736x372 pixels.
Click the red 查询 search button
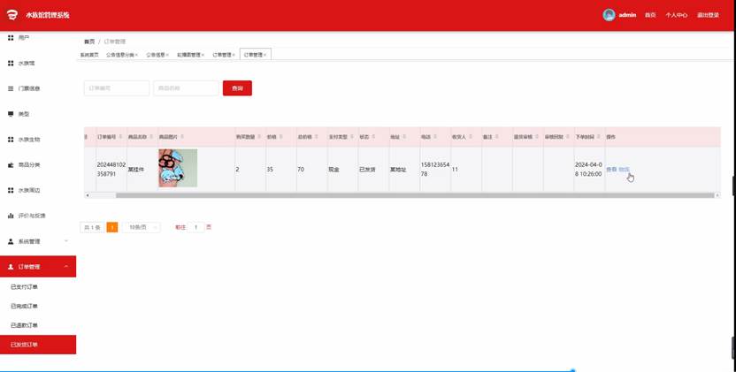coord(237,88)
